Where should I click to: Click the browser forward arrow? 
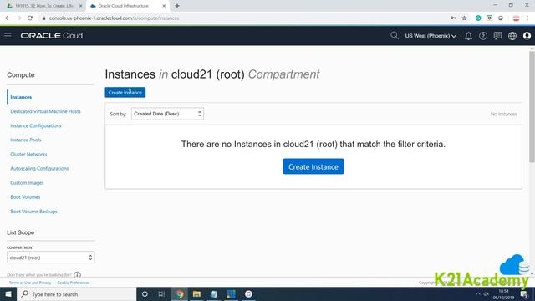pyautogui.click(x=18, y=18)
